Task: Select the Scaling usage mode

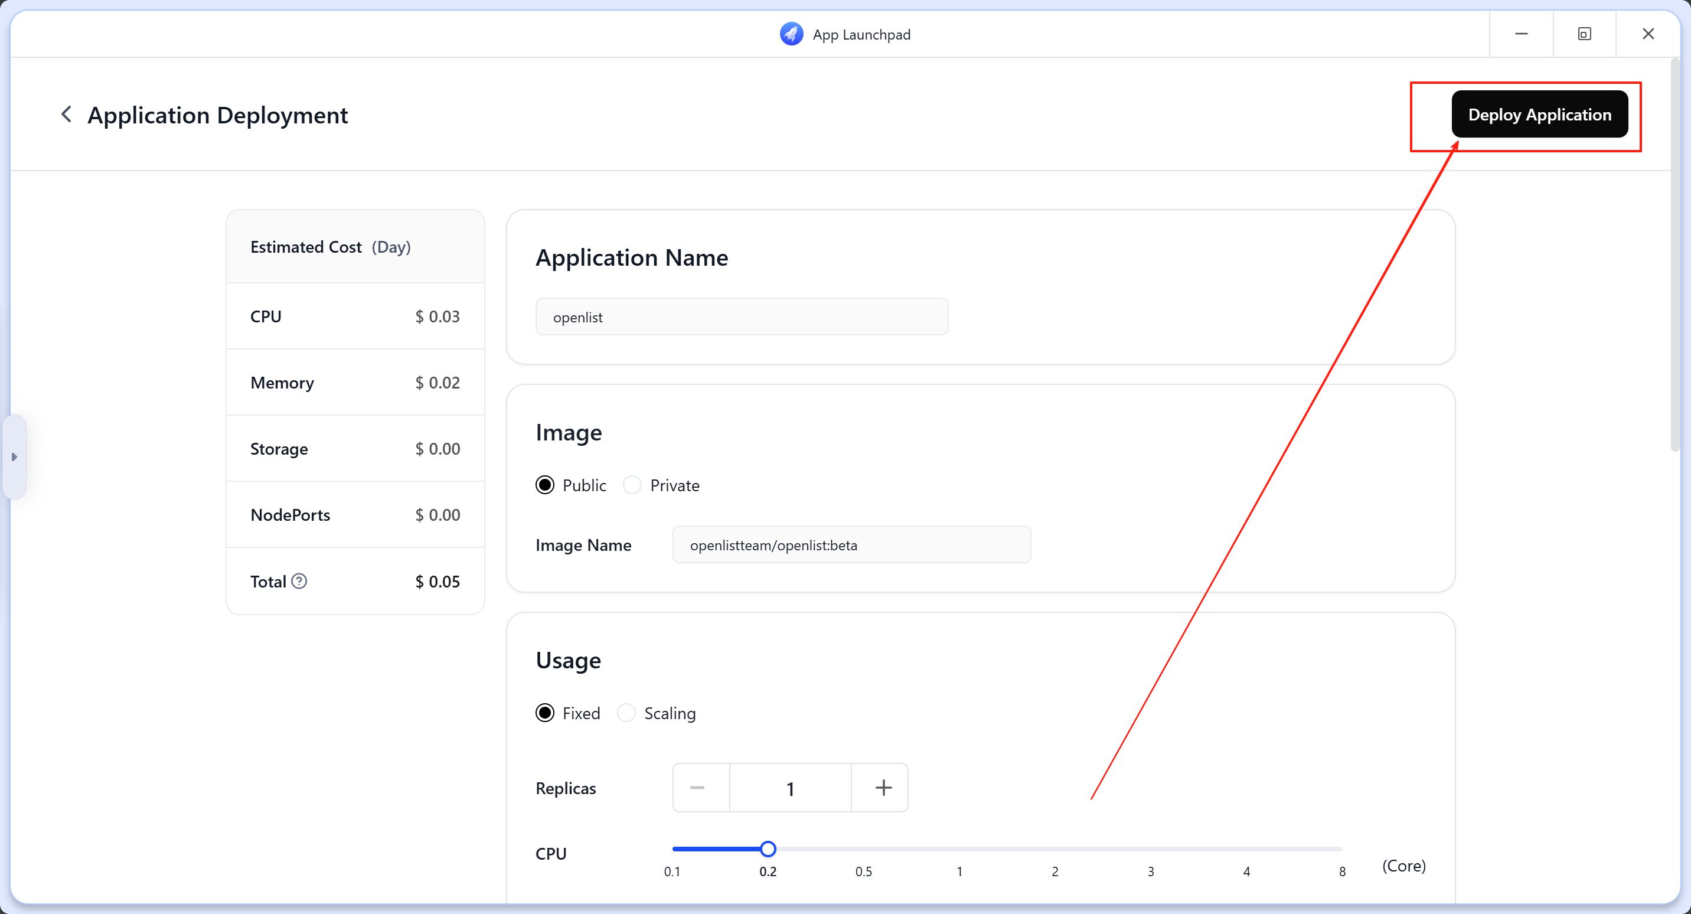Action: [626, 713]
